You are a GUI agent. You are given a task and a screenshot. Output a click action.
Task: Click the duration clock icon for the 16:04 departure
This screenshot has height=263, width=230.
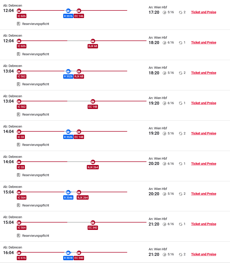pos(165,254)
